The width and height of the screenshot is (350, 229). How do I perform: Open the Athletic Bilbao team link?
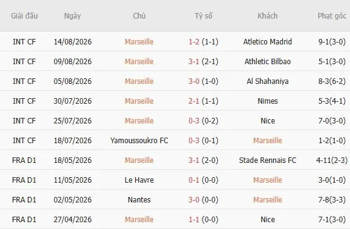[x=267, y=61]
